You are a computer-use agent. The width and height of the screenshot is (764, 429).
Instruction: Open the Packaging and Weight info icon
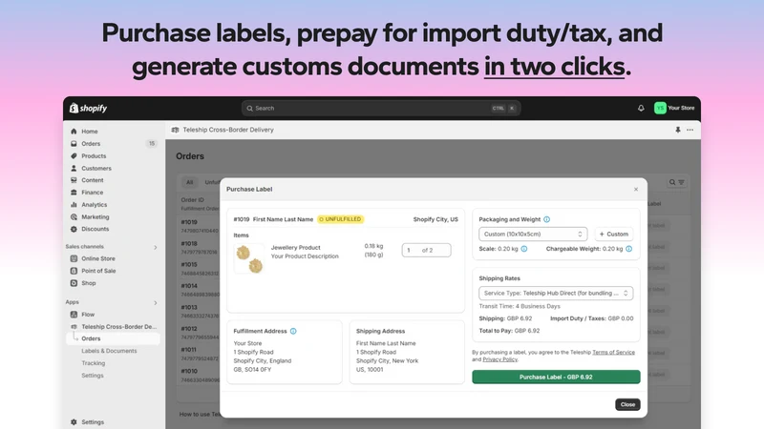[x=546, y=219]
